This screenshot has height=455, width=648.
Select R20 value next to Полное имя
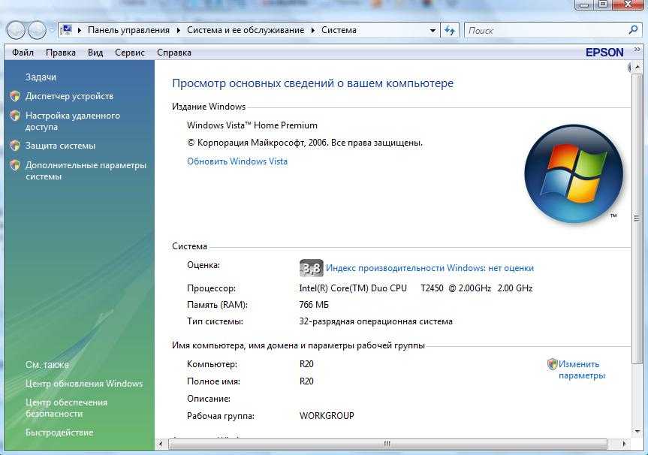pos(306,381)
